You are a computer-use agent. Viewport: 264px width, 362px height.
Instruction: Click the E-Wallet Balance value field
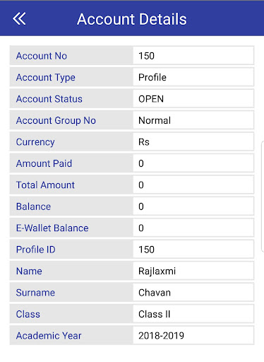tap(193, 228)
